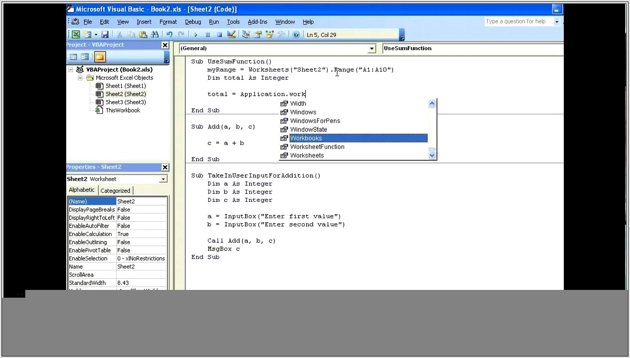Select Sheet2 (Sheet2) in project tree
Screen dimensions: 630x358
[x=126, y=94]
